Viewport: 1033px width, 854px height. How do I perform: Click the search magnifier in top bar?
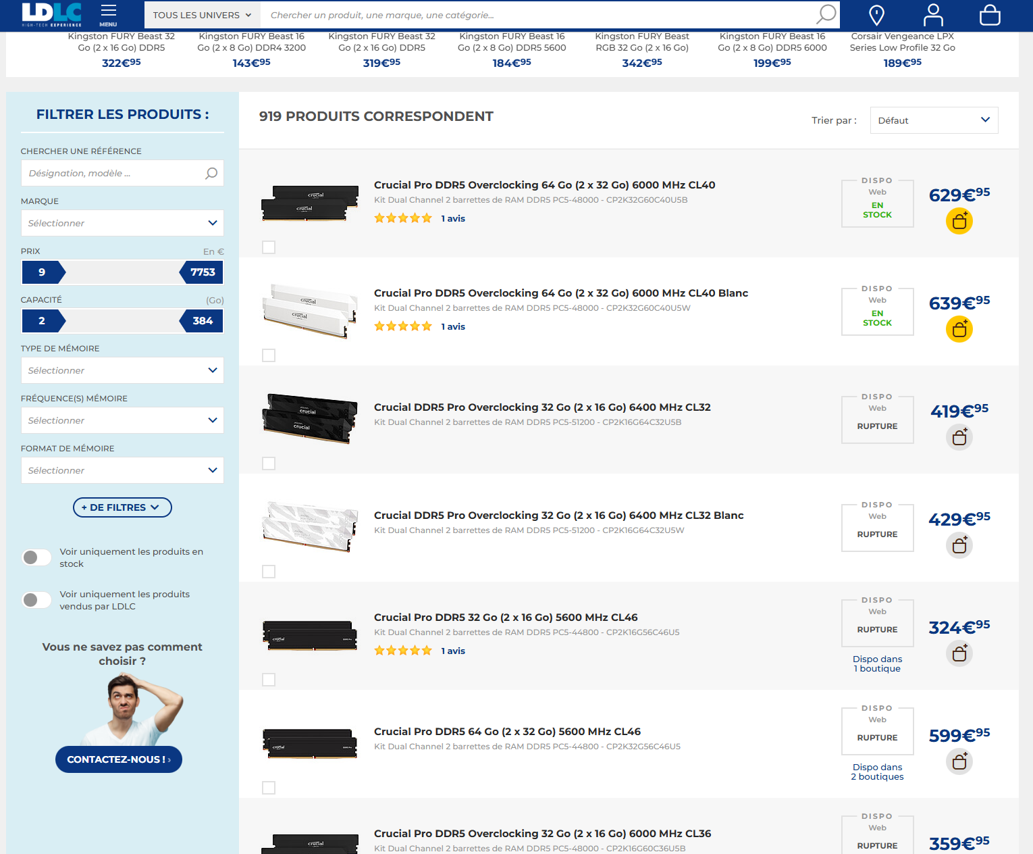click(826, 14)
